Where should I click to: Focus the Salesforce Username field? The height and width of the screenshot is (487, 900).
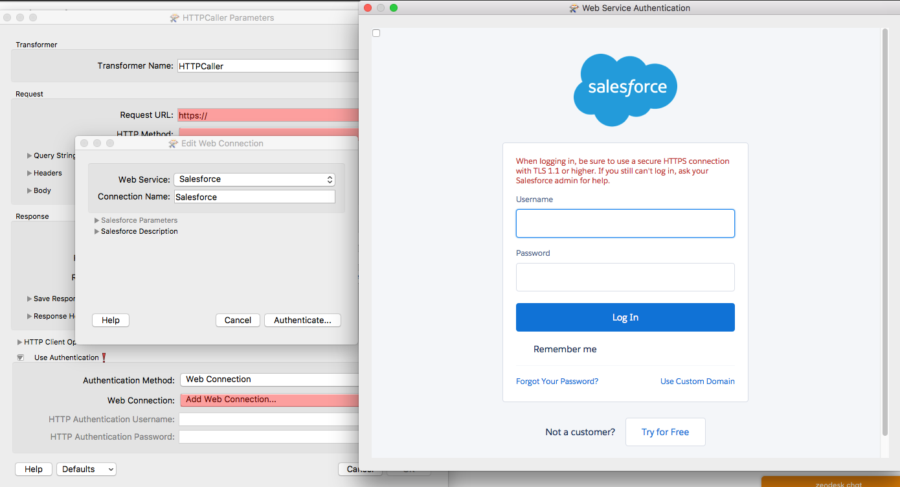625,223
